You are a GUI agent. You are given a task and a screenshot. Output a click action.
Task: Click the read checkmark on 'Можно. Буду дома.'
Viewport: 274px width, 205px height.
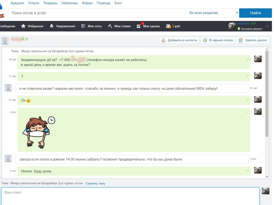pyautogui.click(x=247, y=171)
